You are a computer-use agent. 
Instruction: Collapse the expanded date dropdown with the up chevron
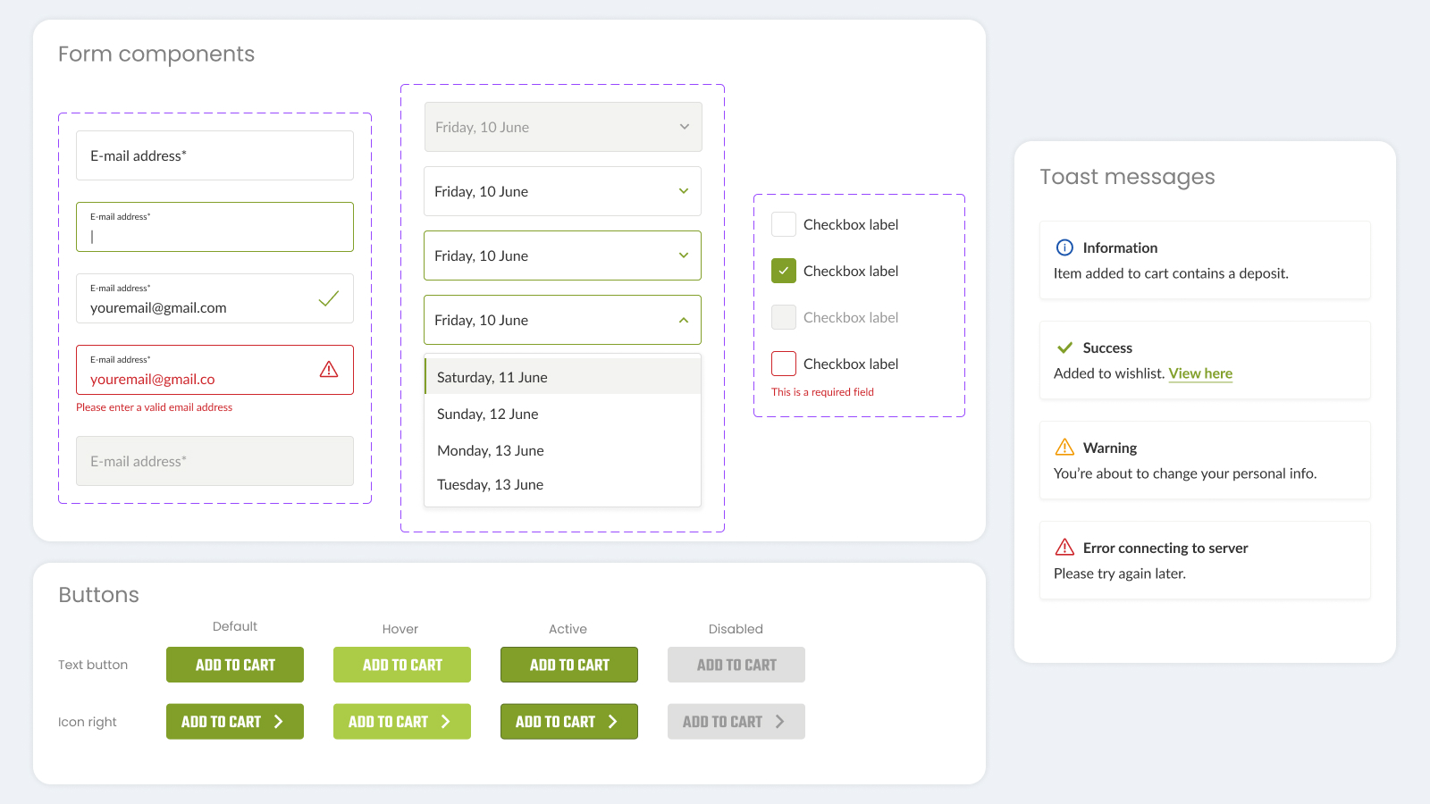pos(683,320)
